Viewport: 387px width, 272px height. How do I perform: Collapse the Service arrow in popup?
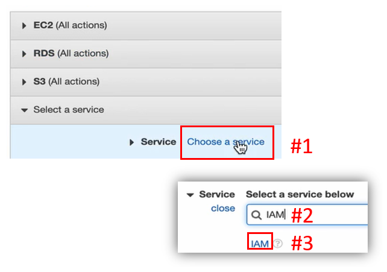tap(190, 195)
